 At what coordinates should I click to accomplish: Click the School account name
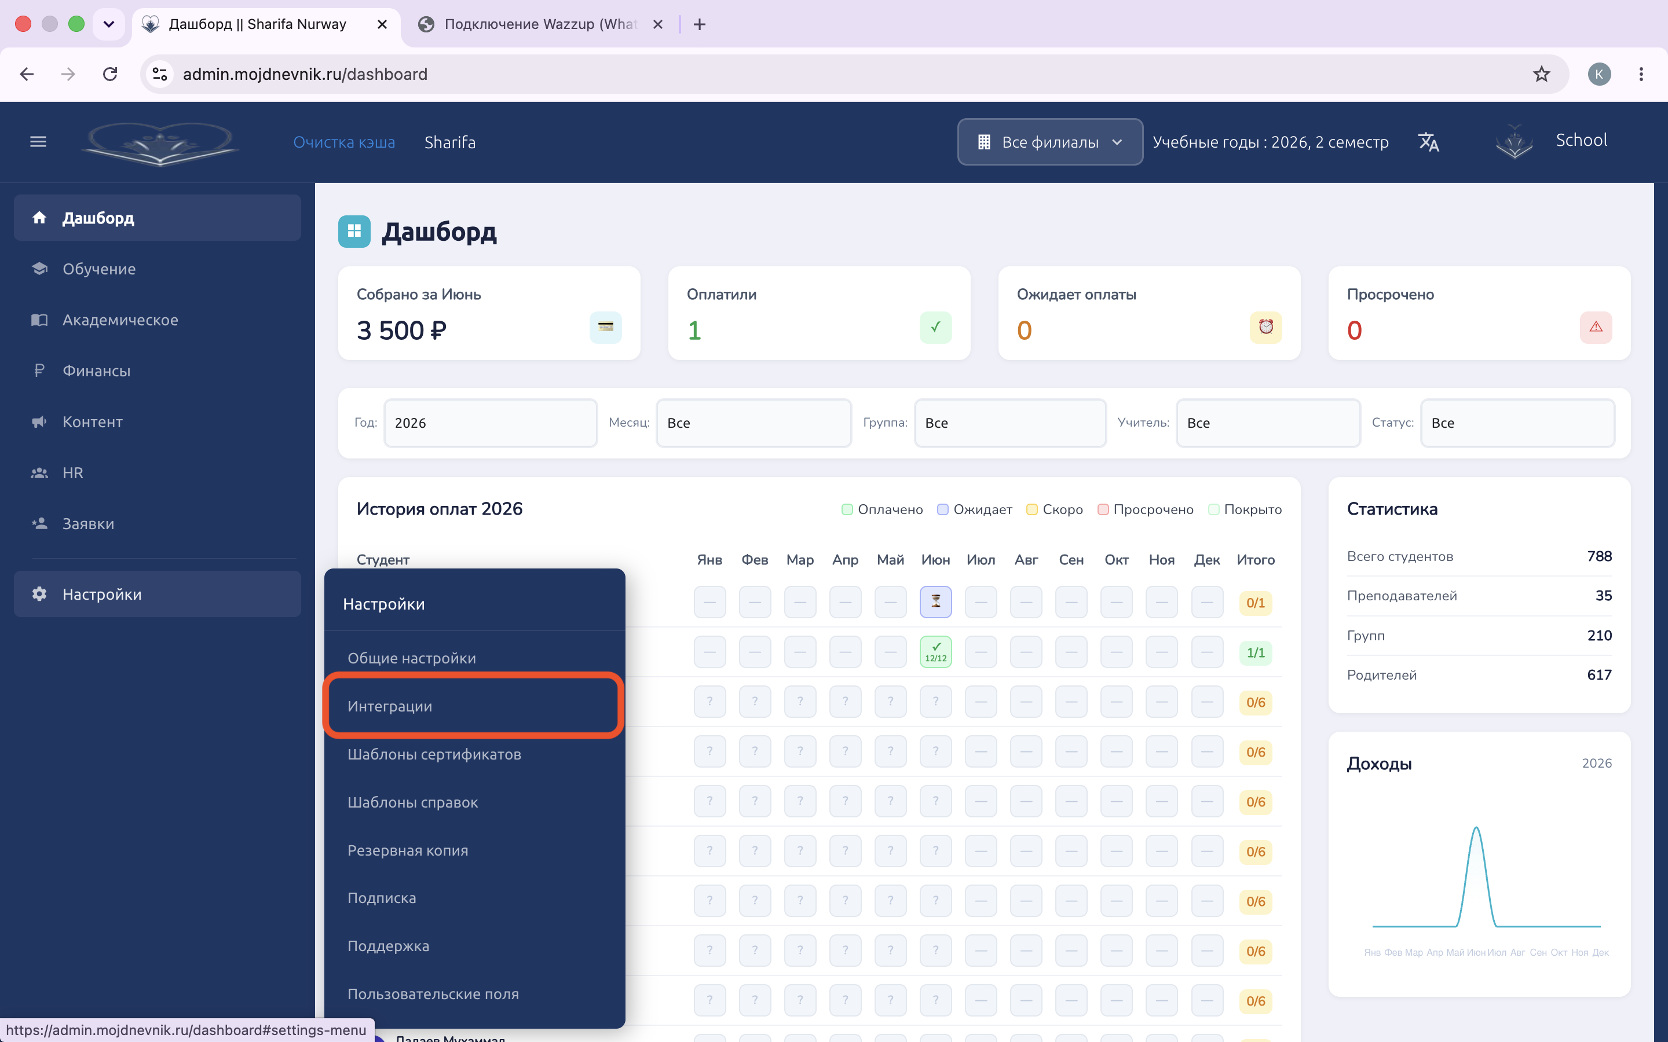click(1581, 140)
